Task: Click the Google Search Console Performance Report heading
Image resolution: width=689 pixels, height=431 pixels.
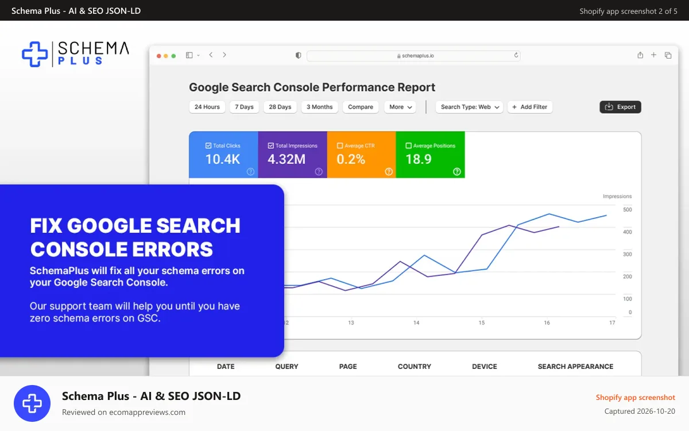Action: tap(312, 87)
